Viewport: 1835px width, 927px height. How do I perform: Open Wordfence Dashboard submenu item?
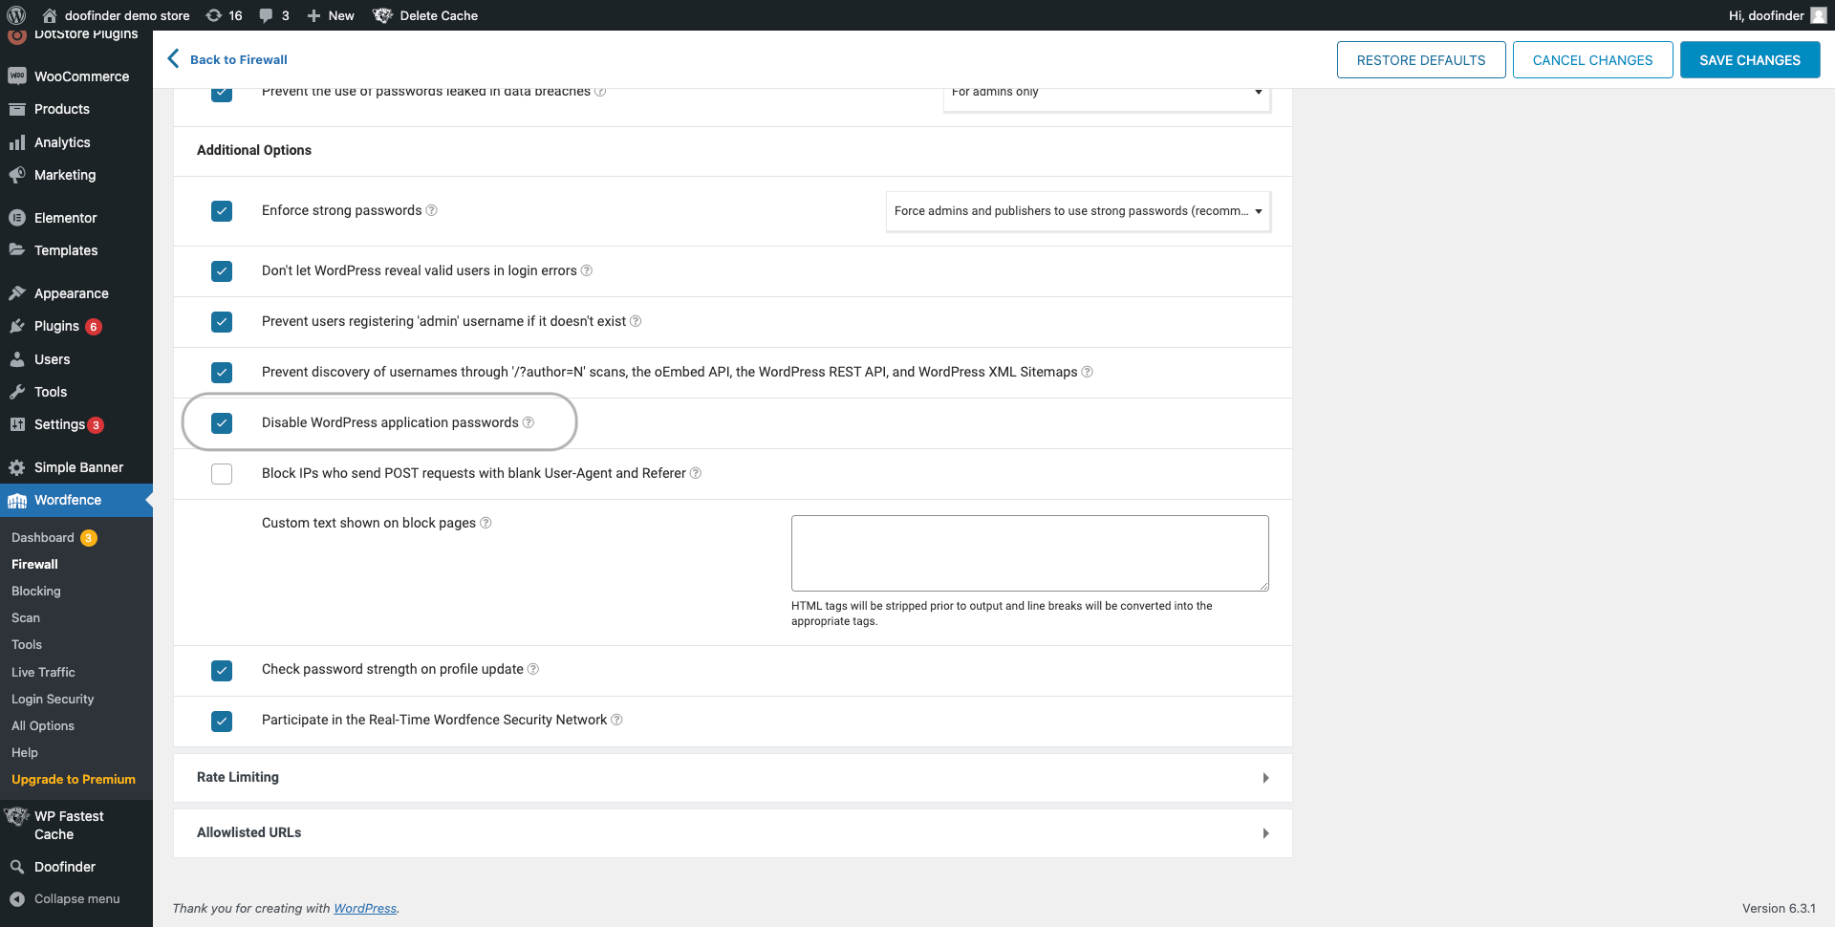coord(43,538)
